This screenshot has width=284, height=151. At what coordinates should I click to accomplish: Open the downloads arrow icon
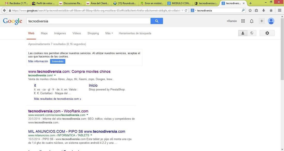264,11
